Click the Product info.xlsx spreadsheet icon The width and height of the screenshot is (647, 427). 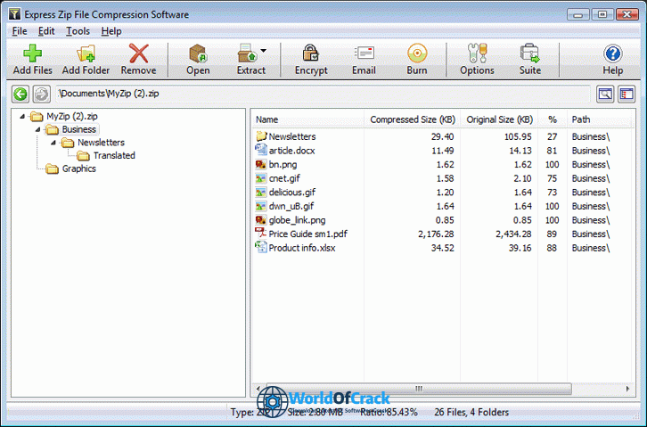pyautogui.click(x=261, y=247)
